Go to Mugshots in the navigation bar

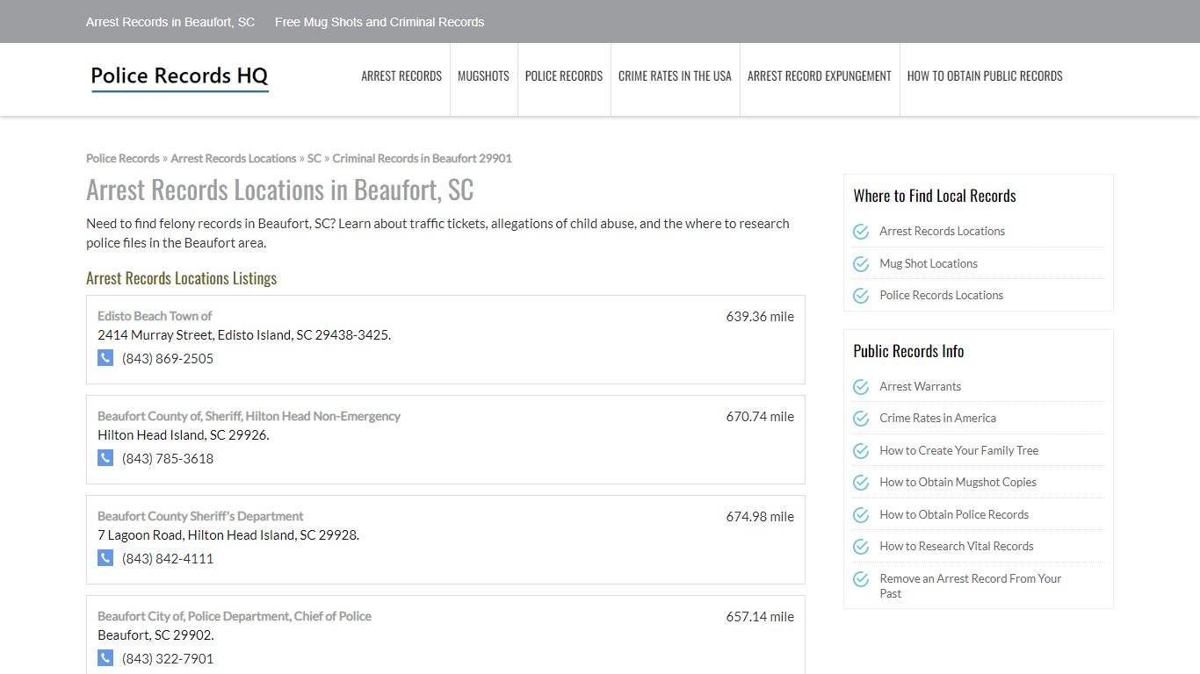(x=483, y=76)
